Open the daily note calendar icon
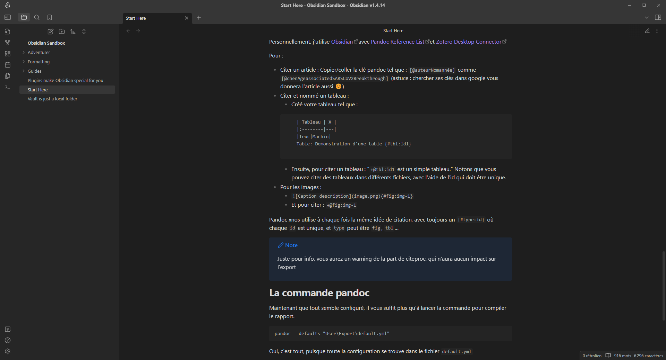Image resolution: width=666 pixels, height=360 pixels. [x=8, y=65]
